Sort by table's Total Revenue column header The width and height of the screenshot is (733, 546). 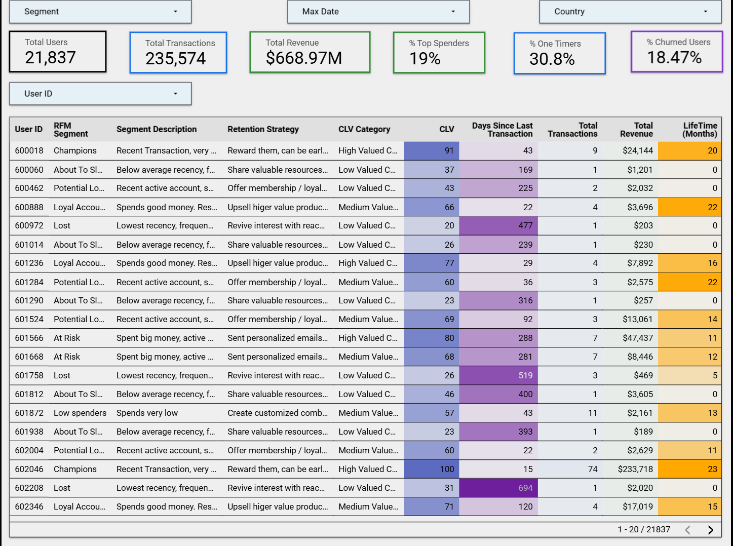tap(636, 130)
